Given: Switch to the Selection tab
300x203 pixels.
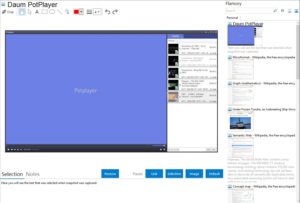Looking at the screenshot, I should (12, 174).
